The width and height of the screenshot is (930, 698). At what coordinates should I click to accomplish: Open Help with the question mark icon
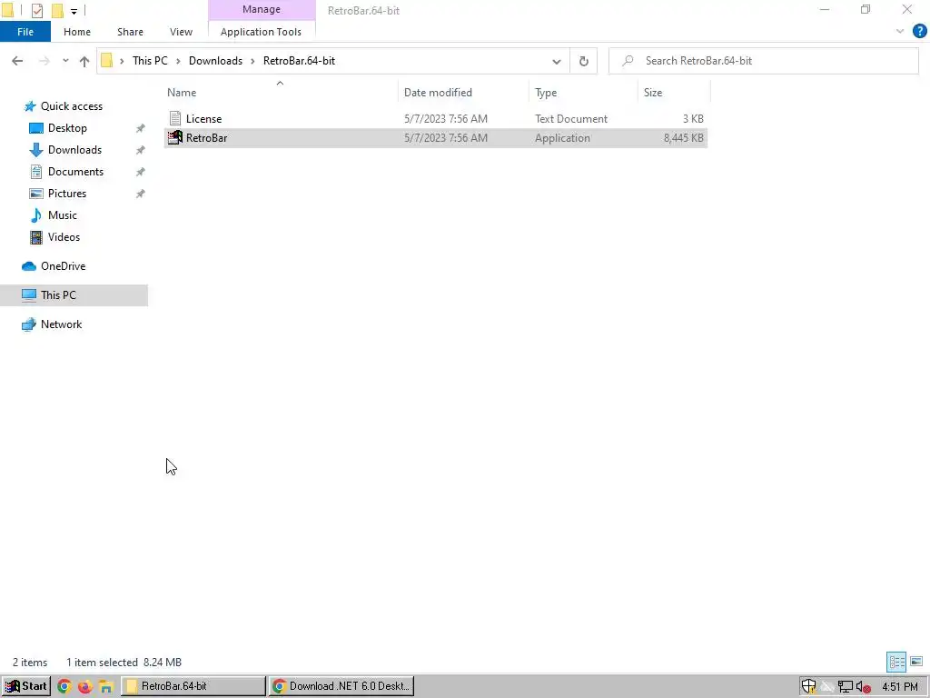919,32
